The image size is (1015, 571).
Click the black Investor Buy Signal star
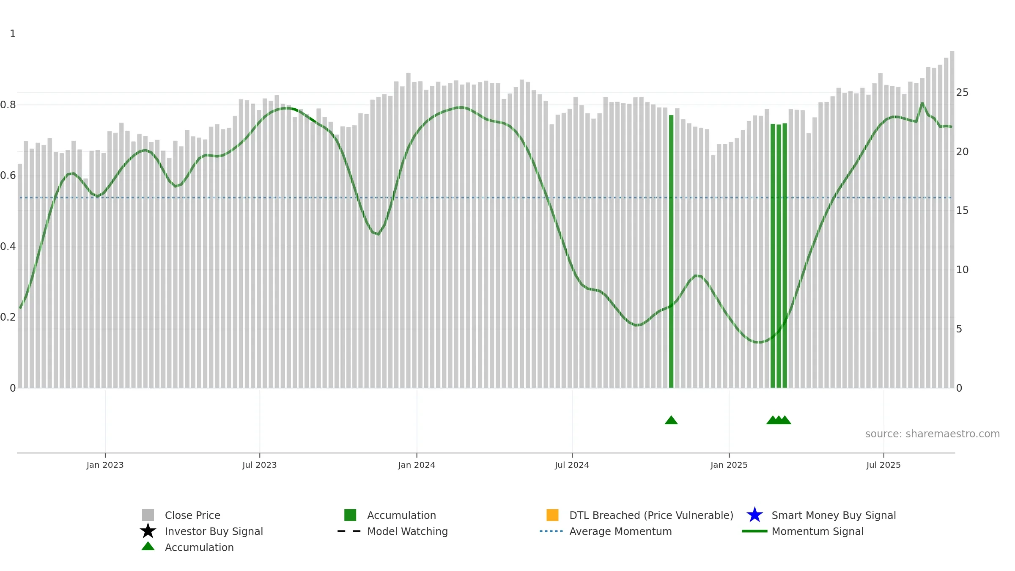(x=148, y=531)
